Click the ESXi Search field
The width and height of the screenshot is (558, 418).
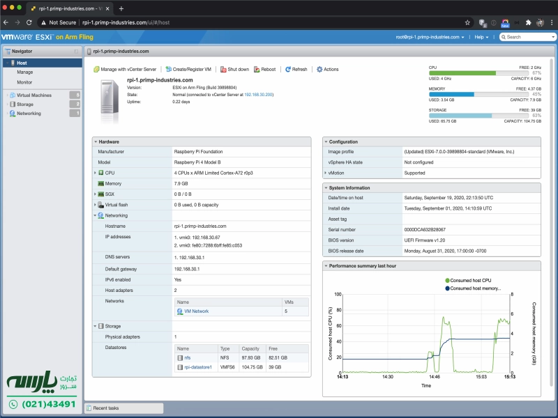528,37
